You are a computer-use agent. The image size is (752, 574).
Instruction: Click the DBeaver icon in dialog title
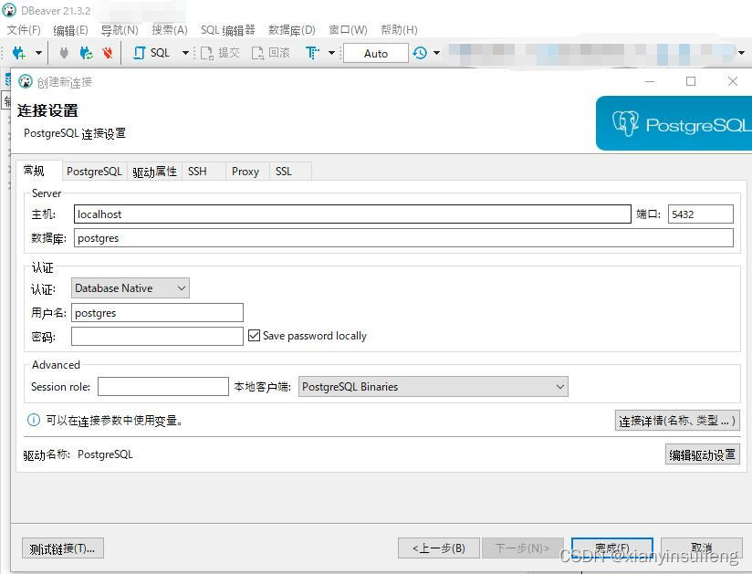26,81
